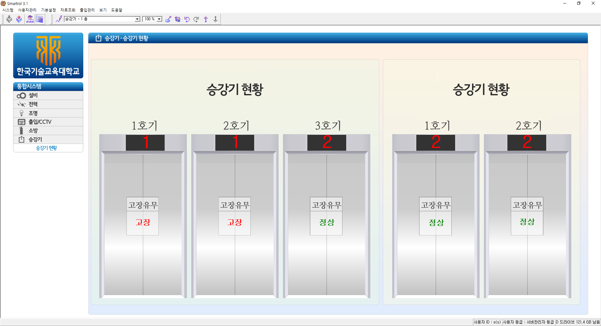The width and height of the screenshot is (601, 326).
Task: Click the 고장 status on elevator 1호기
Action: [x=143, y=223]
